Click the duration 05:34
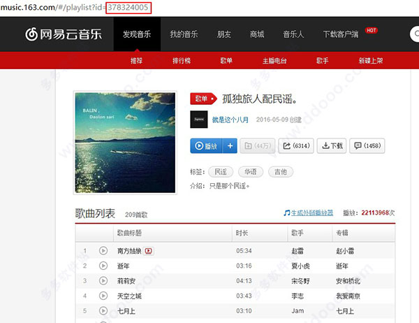Viewport: 419px width, 323px height. click(x=244, y=251)
